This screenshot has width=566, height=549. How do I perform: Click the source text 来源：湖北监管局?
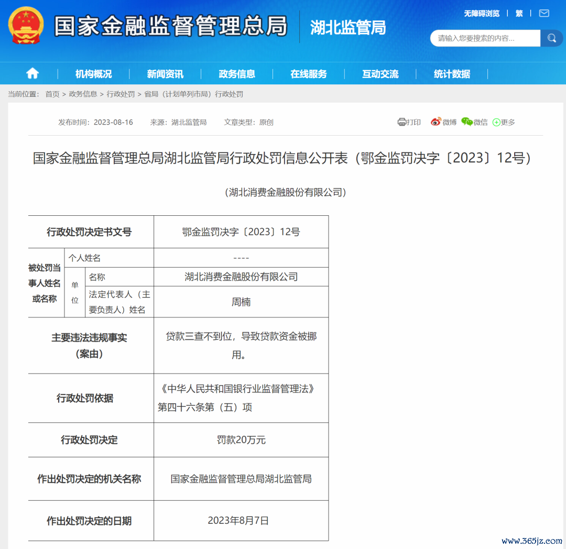click(178, 122)
